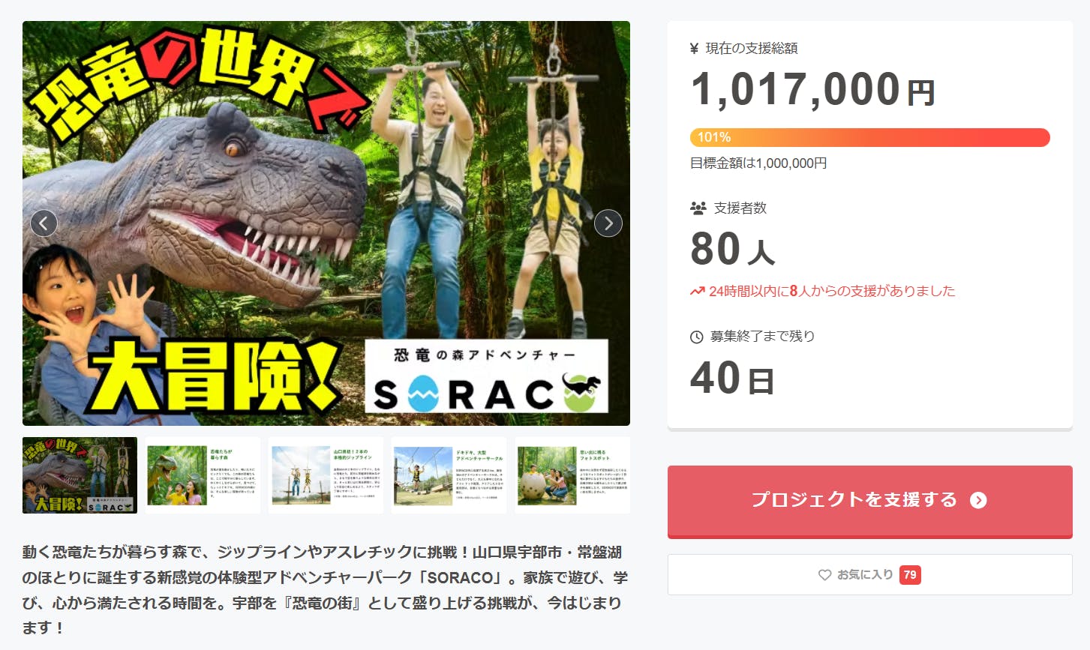Click the 79 favorites count badge
The width and height of the screenshot is (1090, 650).
[x=910, y=575]
